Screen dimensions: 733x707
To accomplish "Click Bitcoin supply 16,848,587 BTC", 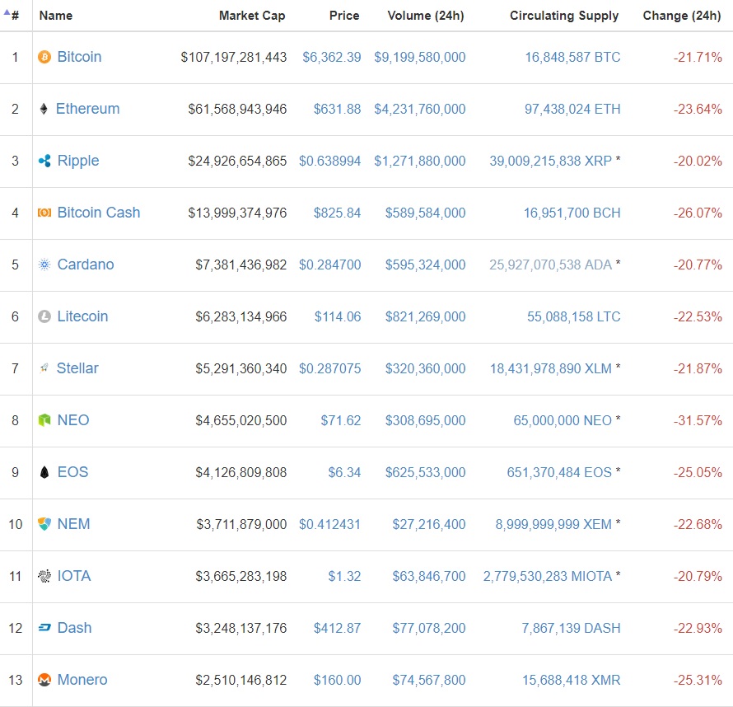I will [x=572, y=58].
